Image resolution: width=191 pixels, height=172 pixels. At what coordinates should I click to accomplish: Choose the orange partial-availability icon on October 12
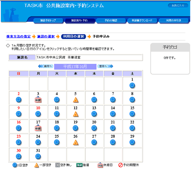tap(76, 114)
